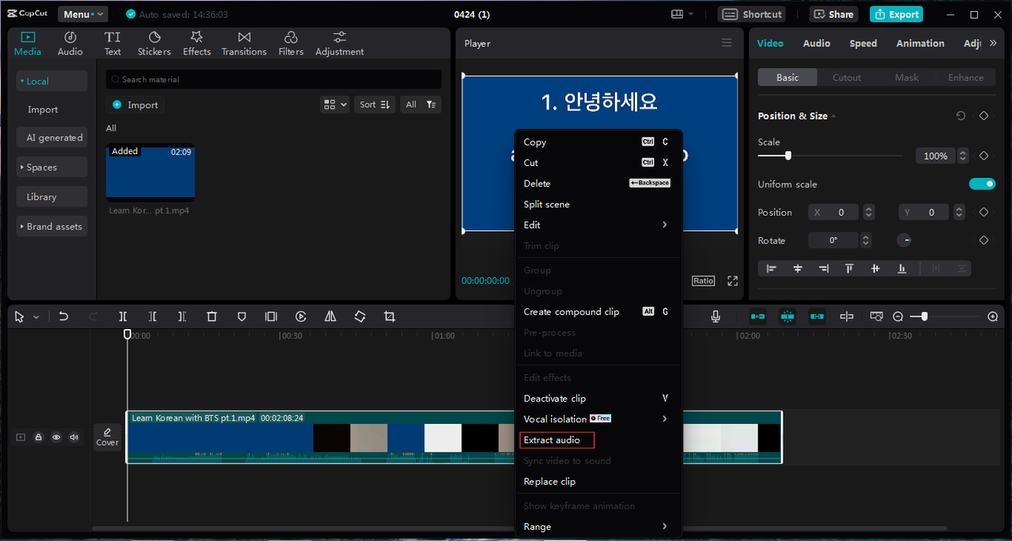Mute the video track audio

74,437
